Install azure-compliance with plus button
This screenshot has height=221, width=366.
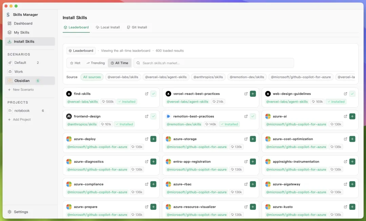coord(154,184)
